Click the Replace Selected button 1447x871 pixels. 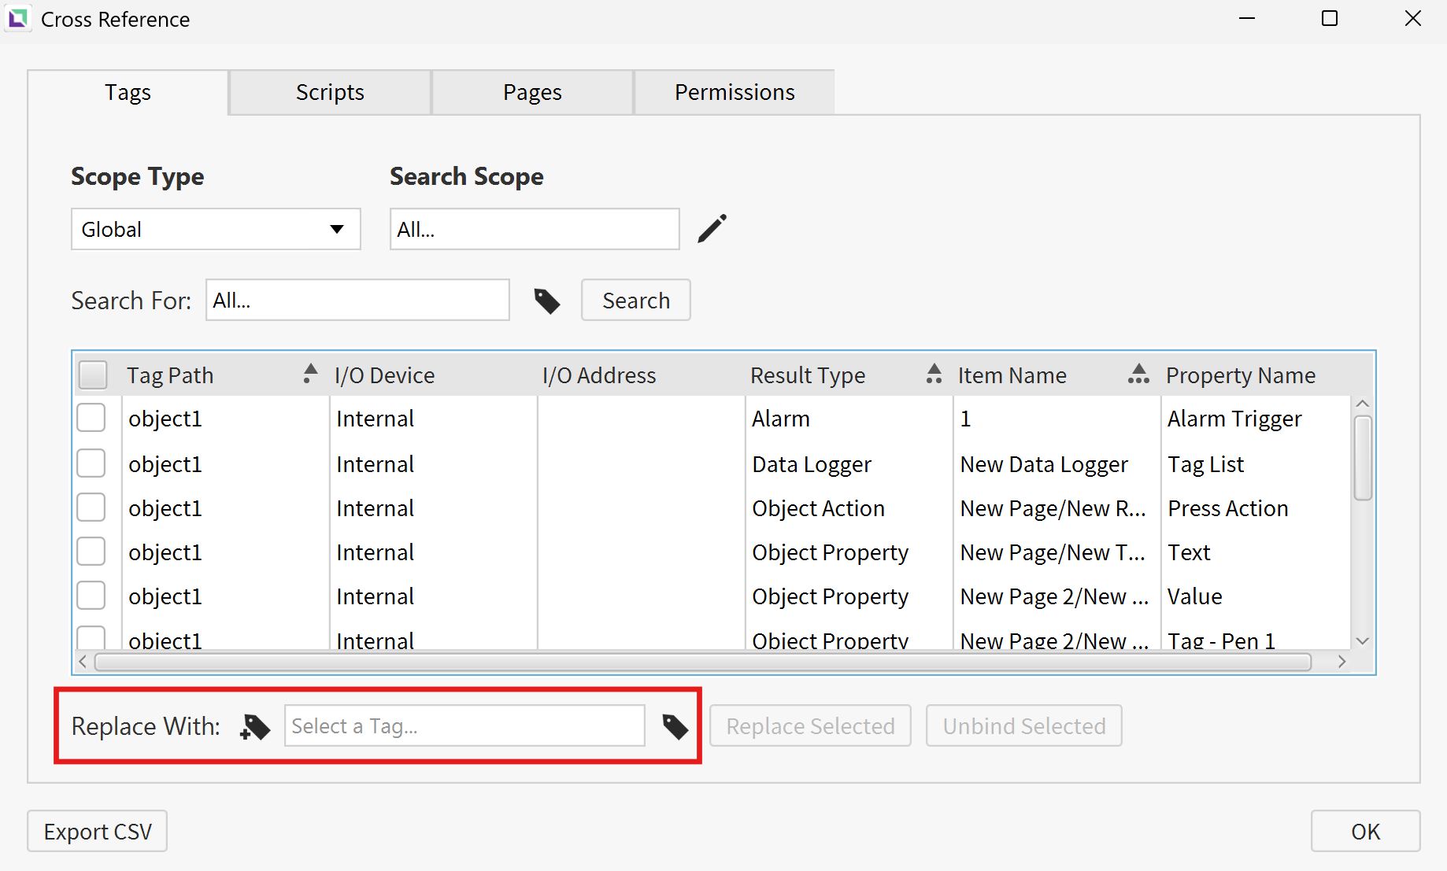pyautogui.click(x=810, y=725)
